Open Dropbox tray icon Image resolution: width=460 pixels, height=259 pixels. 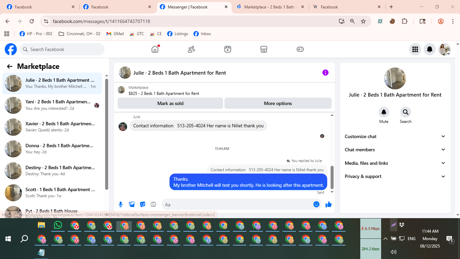point(402,225)
